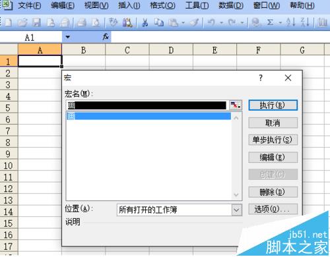Click the macro list scroll down arrow
The height and width of the screenshot is (257, 330).
(236, 194)
